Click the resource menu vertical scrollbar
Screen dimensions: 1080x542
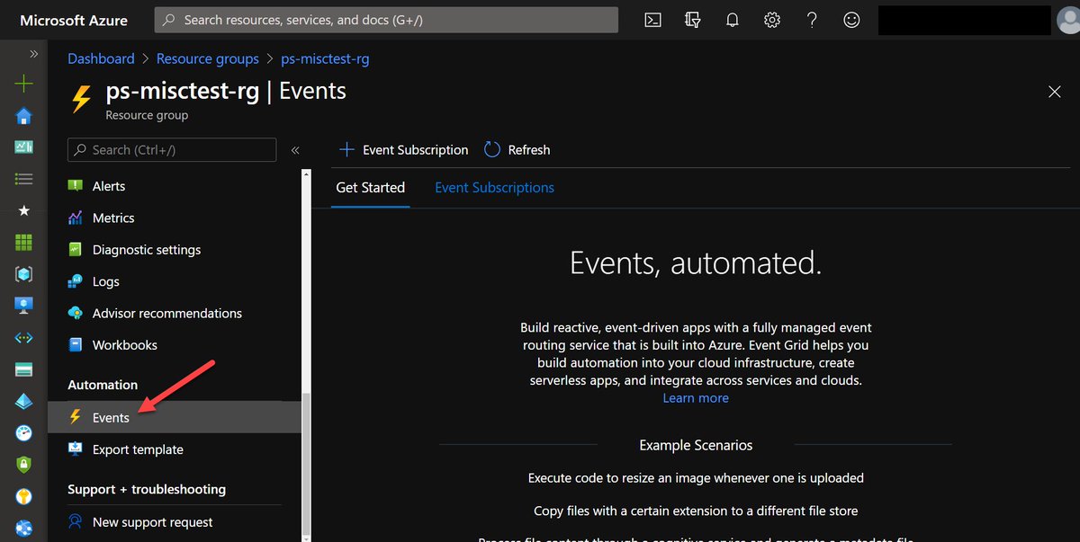[x=306, y=463]
